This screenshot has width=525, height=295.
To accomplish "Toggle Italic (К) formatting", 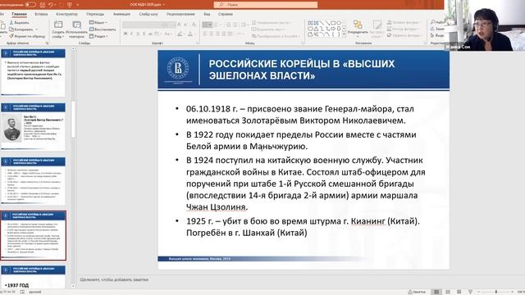I will click(131, 34).
